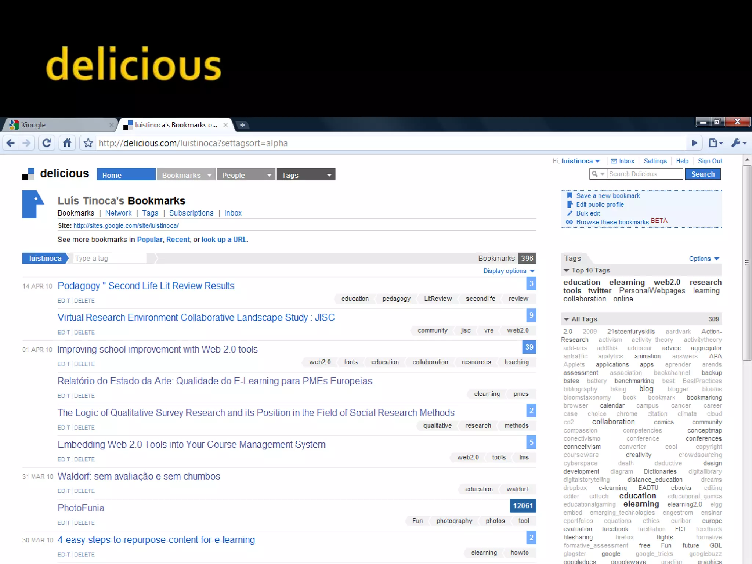Click in the Type a tag field
Screen dimensions: 752x564
[x=110, y=258]
